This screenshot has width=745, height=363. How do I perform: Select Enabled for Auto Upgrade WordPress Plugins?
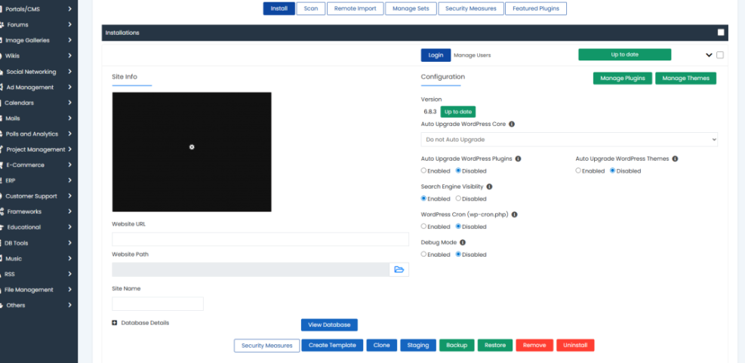(423, 171)
